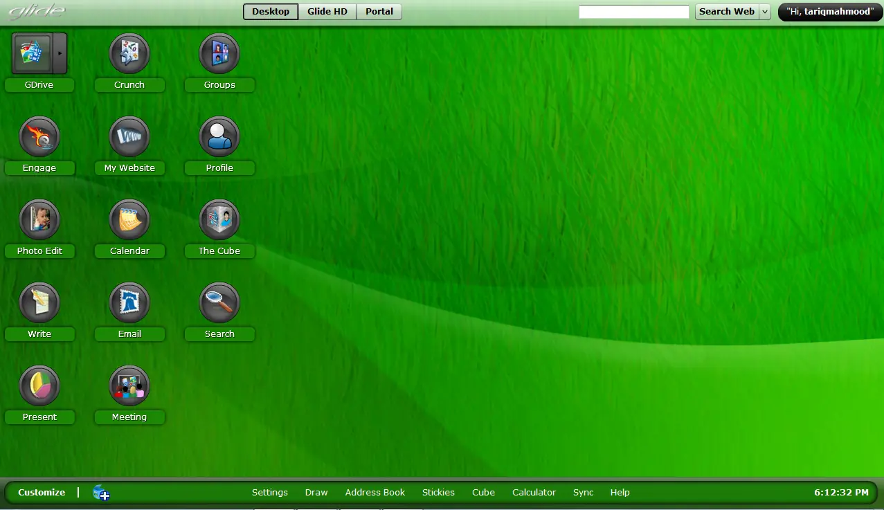Viewport: 884px width, 510px height.
Task: Launch the Email stamp icon
Action: point(129,302)
